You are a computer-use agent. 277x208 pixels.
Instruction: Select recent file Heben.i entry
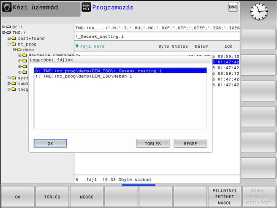point(120,76)
